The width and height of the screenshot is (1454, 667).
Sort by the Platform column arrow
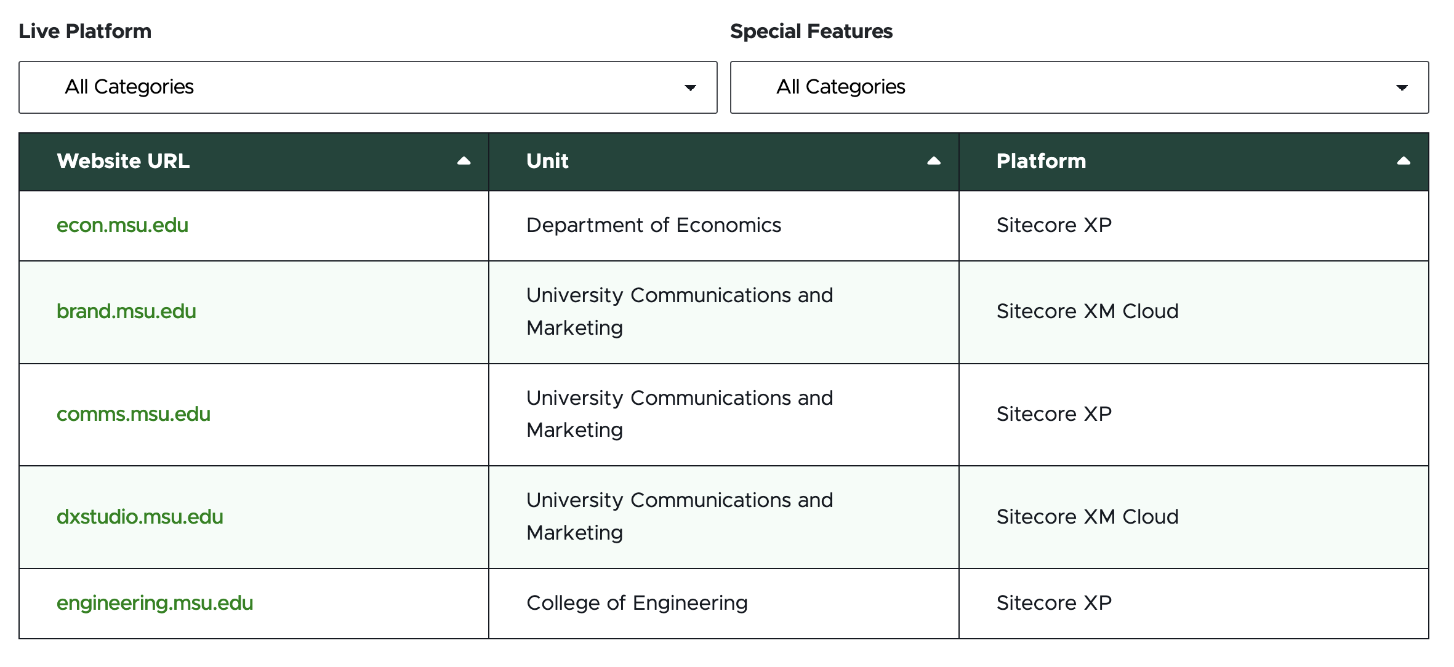pos(1404,161)
